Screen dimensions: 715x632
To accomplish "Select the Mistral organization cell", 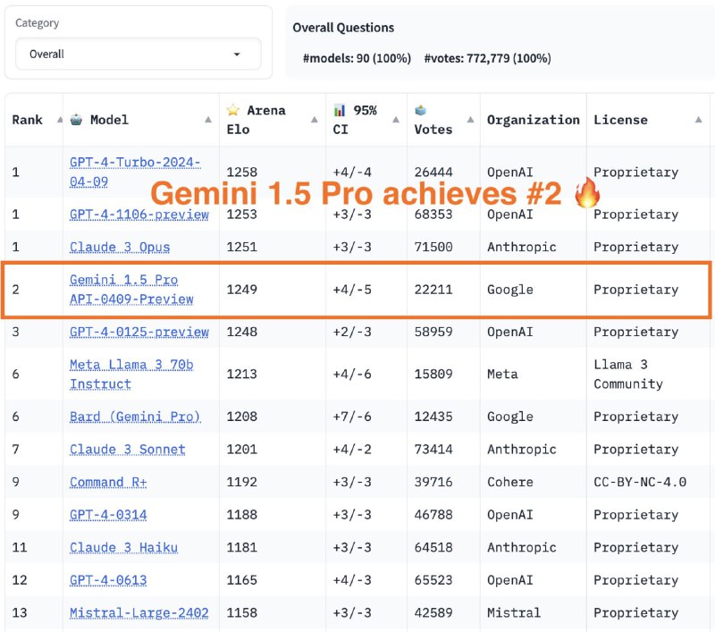I will (513, 613).
